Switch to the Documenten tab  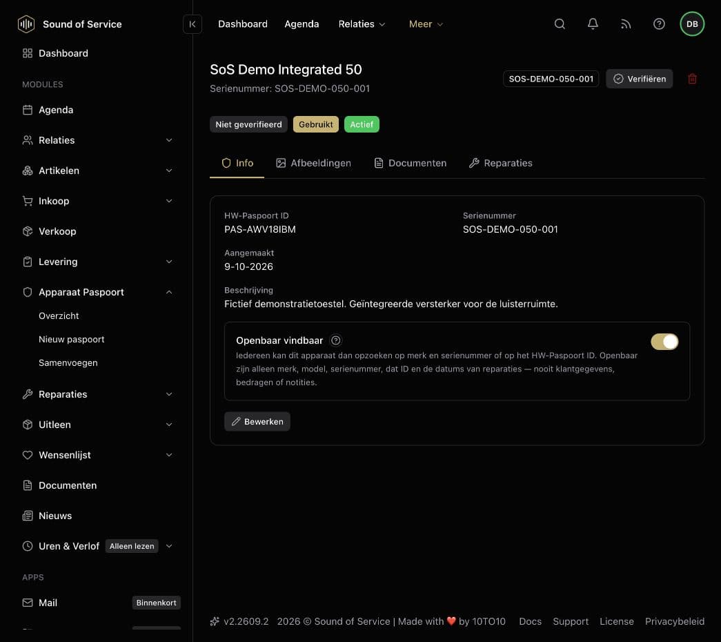(410, 163)
